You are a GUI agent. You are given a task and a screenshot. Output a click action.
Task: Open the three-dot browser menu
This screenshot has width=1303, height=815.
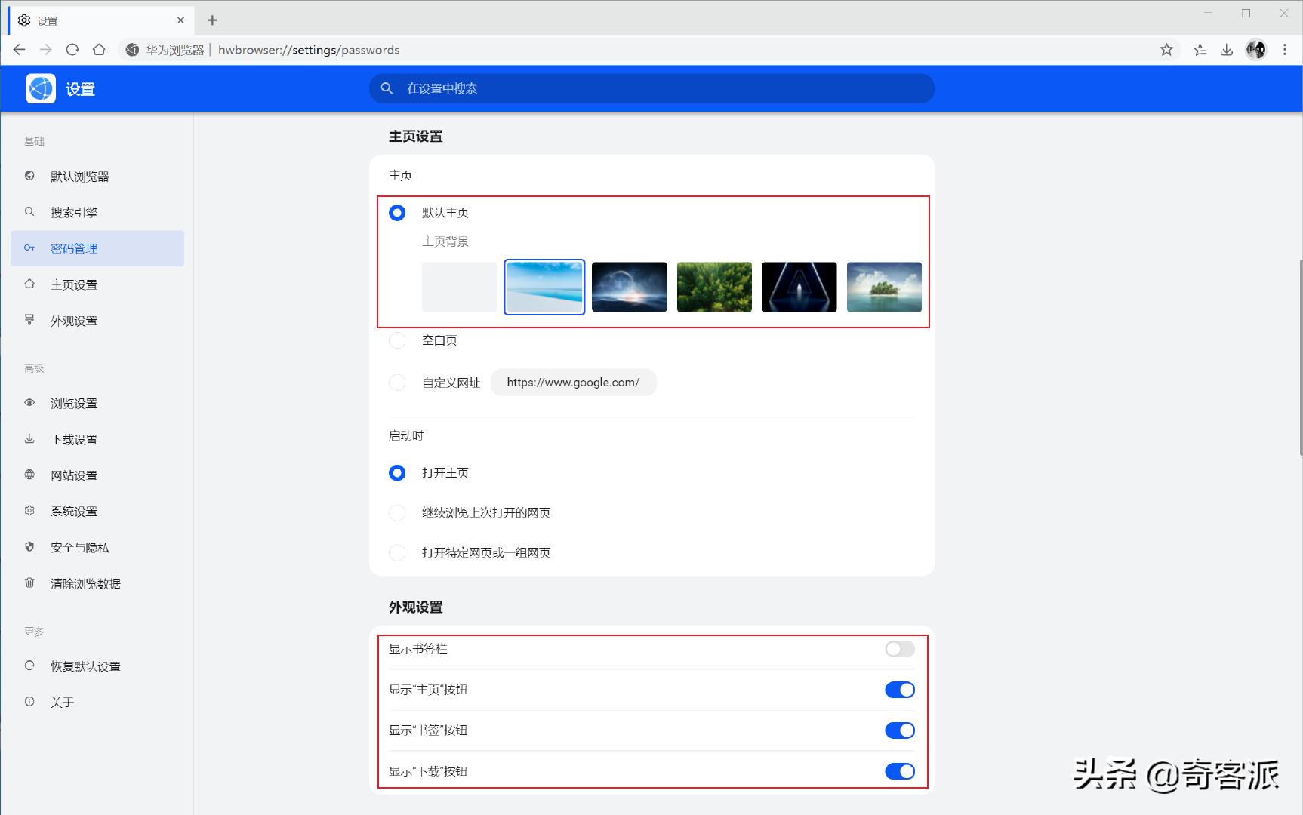(x=1284, y=50)
